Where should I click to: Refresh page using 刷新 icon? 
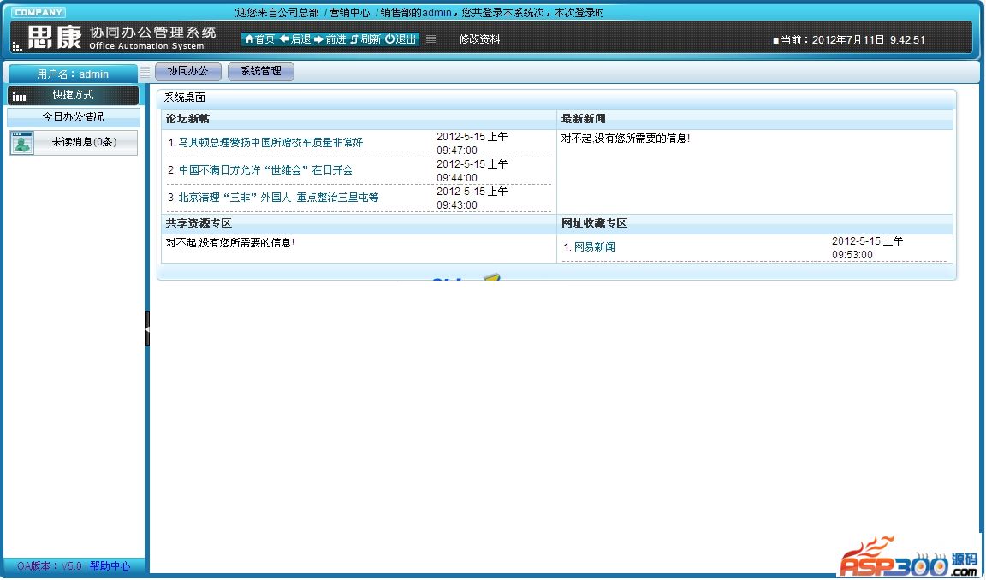(354, 39)
